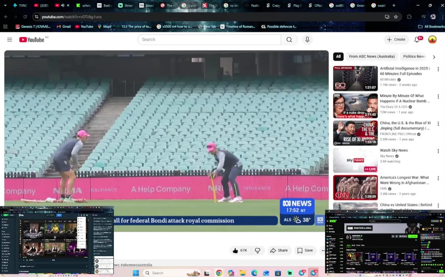Save the video to a playlist

305,250
